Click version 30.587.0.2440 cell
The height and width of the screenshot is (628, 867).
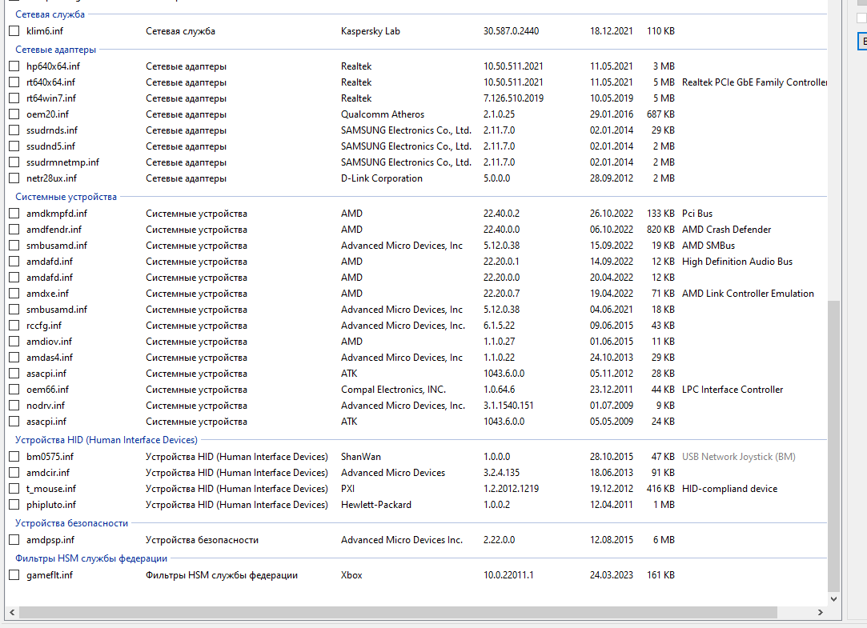(x=511, y=31)
